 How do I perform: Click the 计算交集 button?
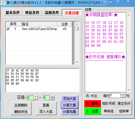click(x=70, y=105)
